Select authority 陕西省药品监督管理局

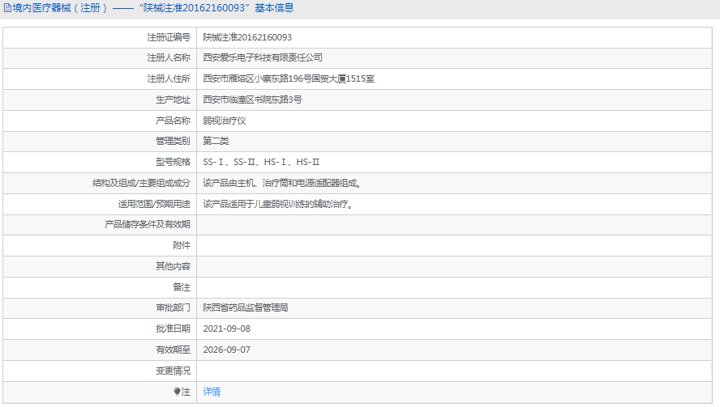(246, 308)
